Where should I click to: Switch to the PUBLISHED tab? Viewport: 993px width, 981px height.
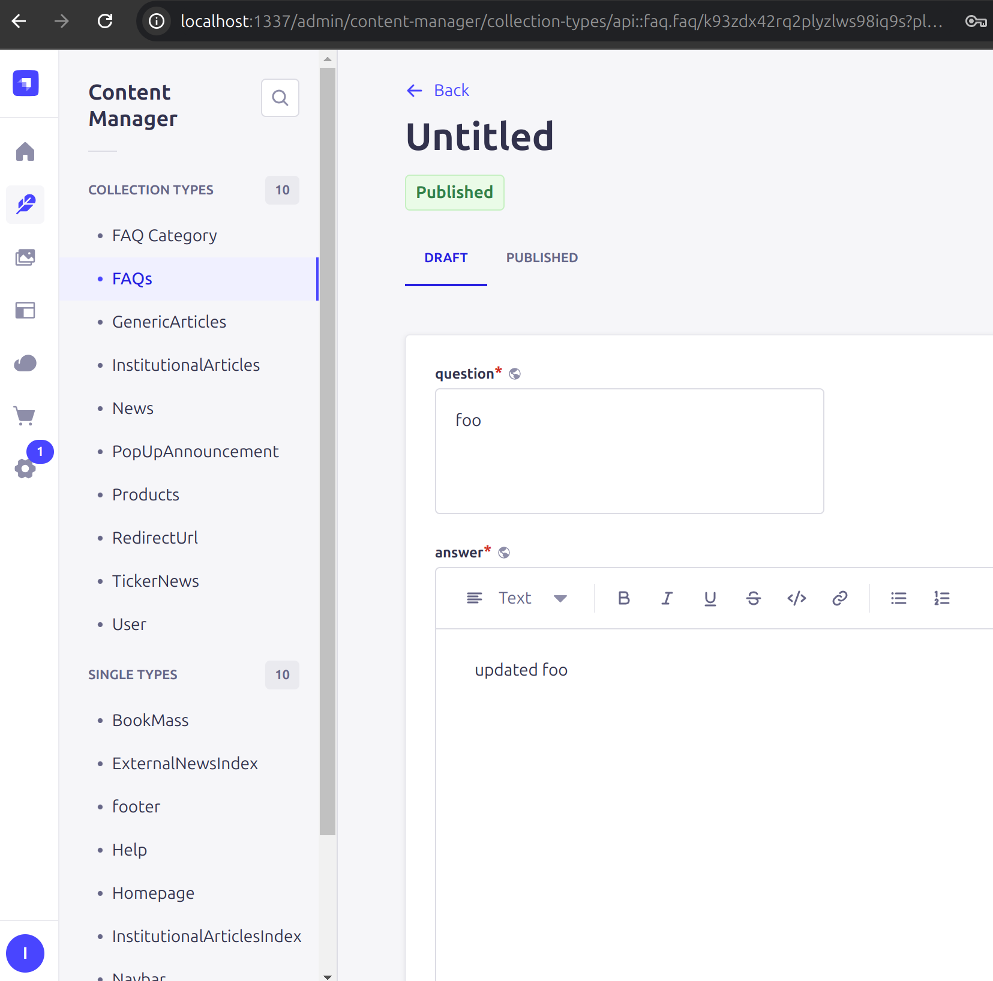[541, 258]
